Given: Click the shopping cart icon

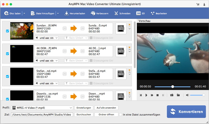Looking at the screenshot, I should point(198,4).
